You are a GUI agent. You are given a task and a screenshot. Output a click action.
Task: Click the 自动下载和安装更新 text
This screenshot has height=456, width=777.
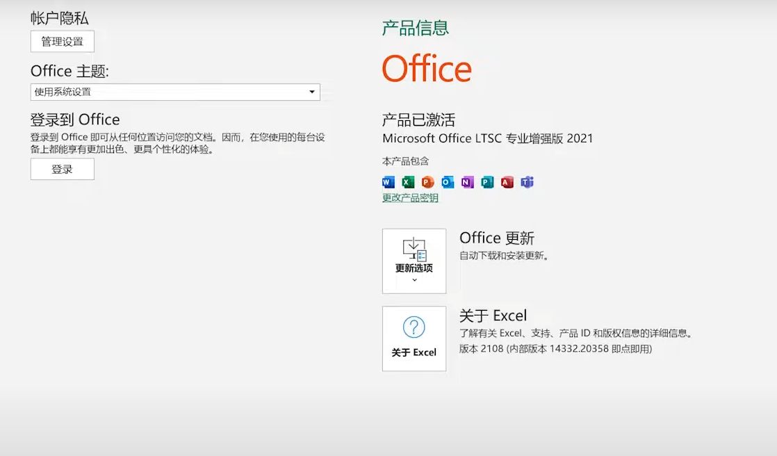click(x=504, y=256)
